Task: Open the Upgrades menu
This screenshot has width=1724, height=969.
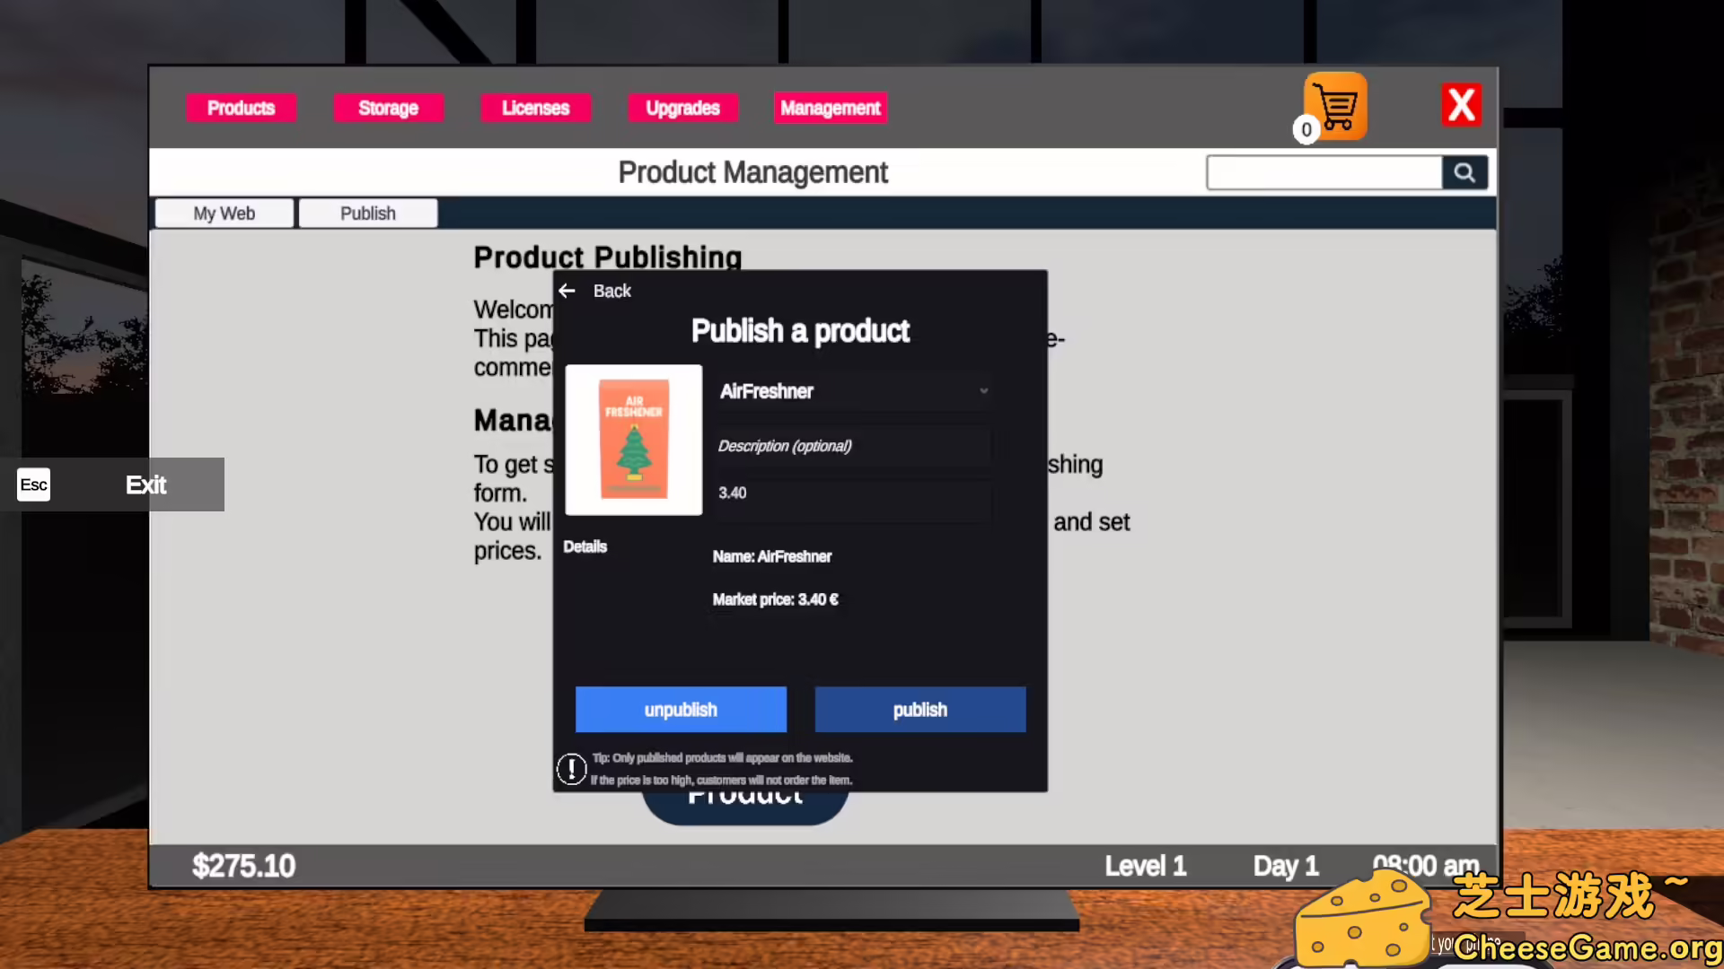Action: [682, 108]
